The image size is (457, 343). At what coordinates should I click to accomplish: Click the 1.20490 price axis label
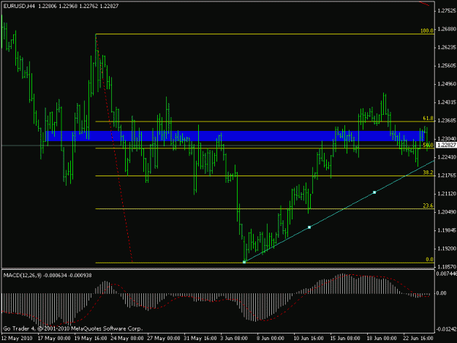(x=447, y=212)
